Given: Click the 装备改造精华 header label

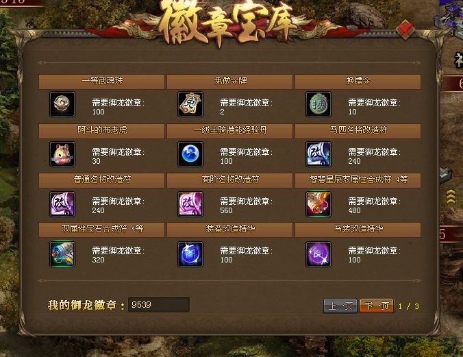Looking at the screenshot, I should click(x=230, y=229).
